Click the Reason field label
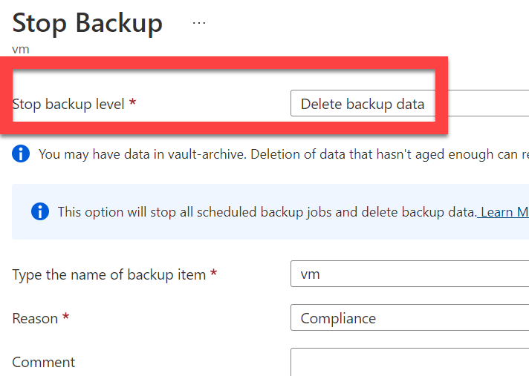529x376 pixels. [35, 318]
